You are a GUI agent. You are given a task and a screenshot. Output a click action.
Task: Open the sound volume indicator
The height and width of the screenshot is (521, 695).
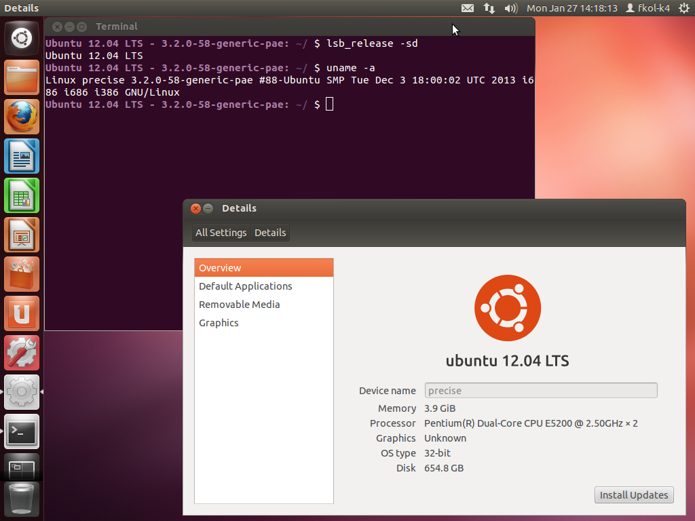pyautogui.click(x=511, y=8)
